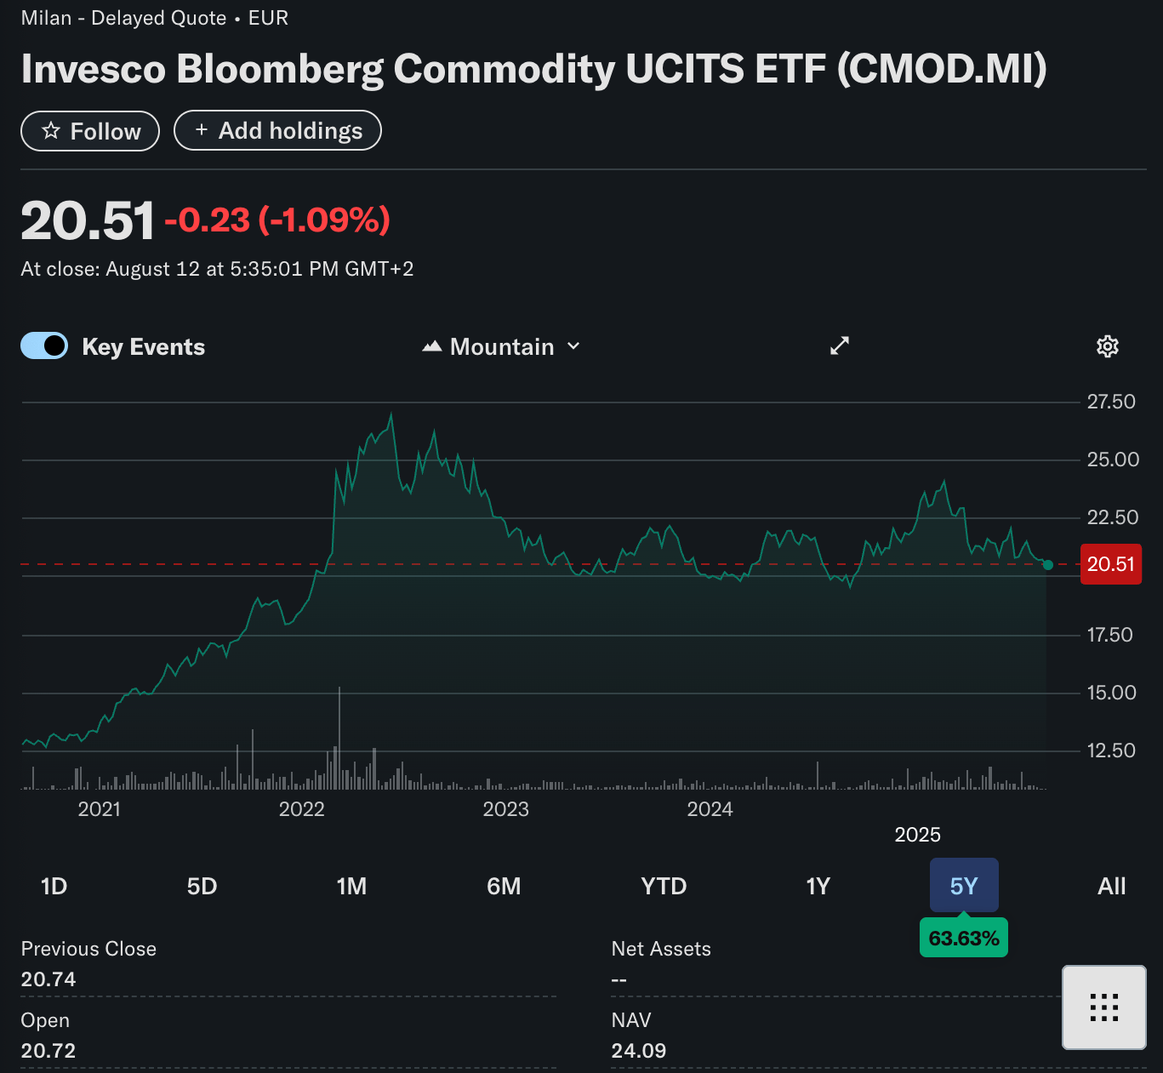1163x1073 pixels.
Task: Click the green 63.63% return badge
Action: point(963,939)
